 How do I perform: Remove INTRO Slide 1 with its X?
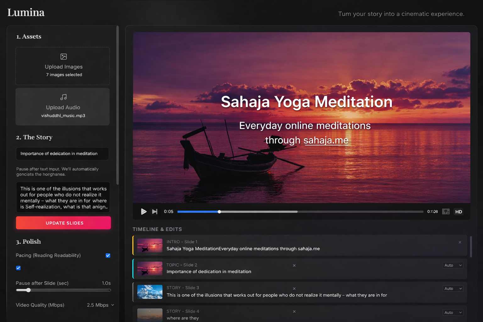(460, 242)
